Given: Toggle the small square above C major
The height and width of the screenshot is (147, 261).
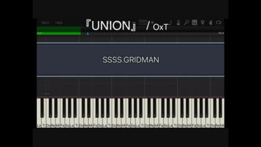Looking at the screenshot, I should click(x=40, y=81).
